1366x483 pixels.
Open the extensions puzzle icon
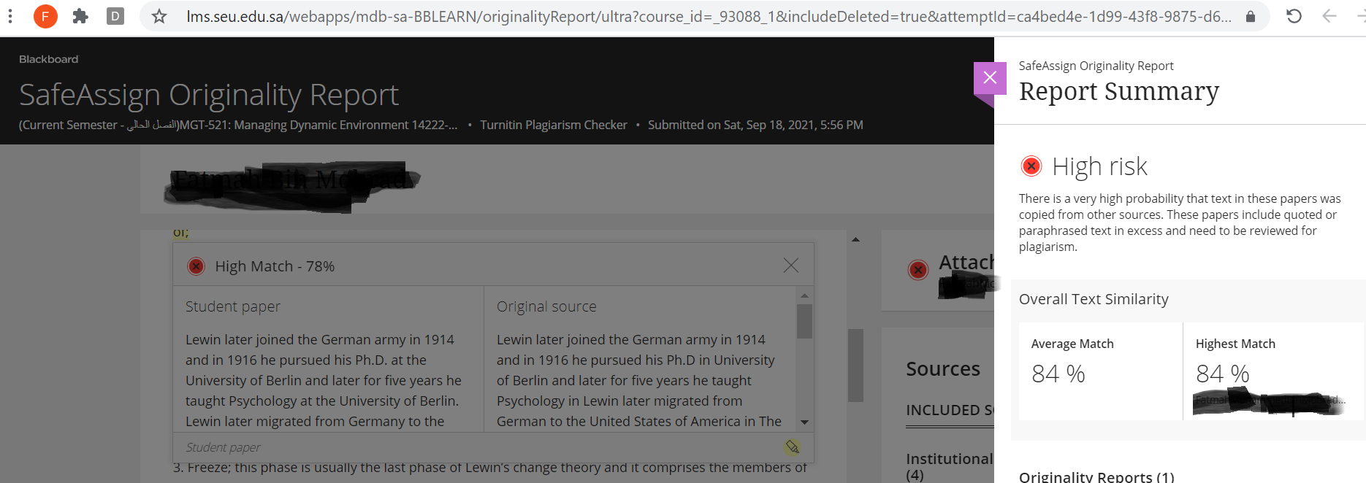tap(80, 16)
